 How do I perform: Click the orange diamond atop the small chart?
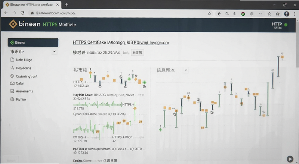[90, 73]
